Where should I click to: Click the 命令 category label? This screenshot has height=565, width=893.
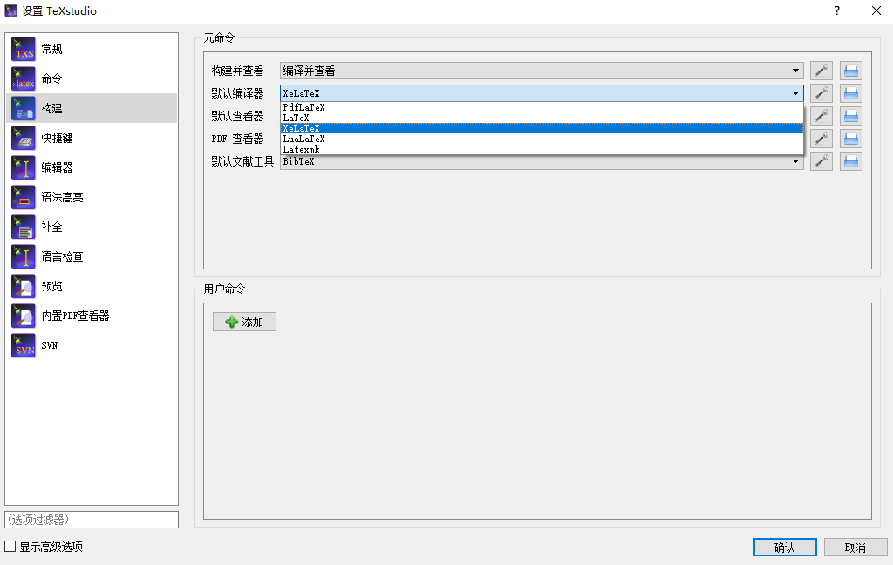click(x=51, y=78)
